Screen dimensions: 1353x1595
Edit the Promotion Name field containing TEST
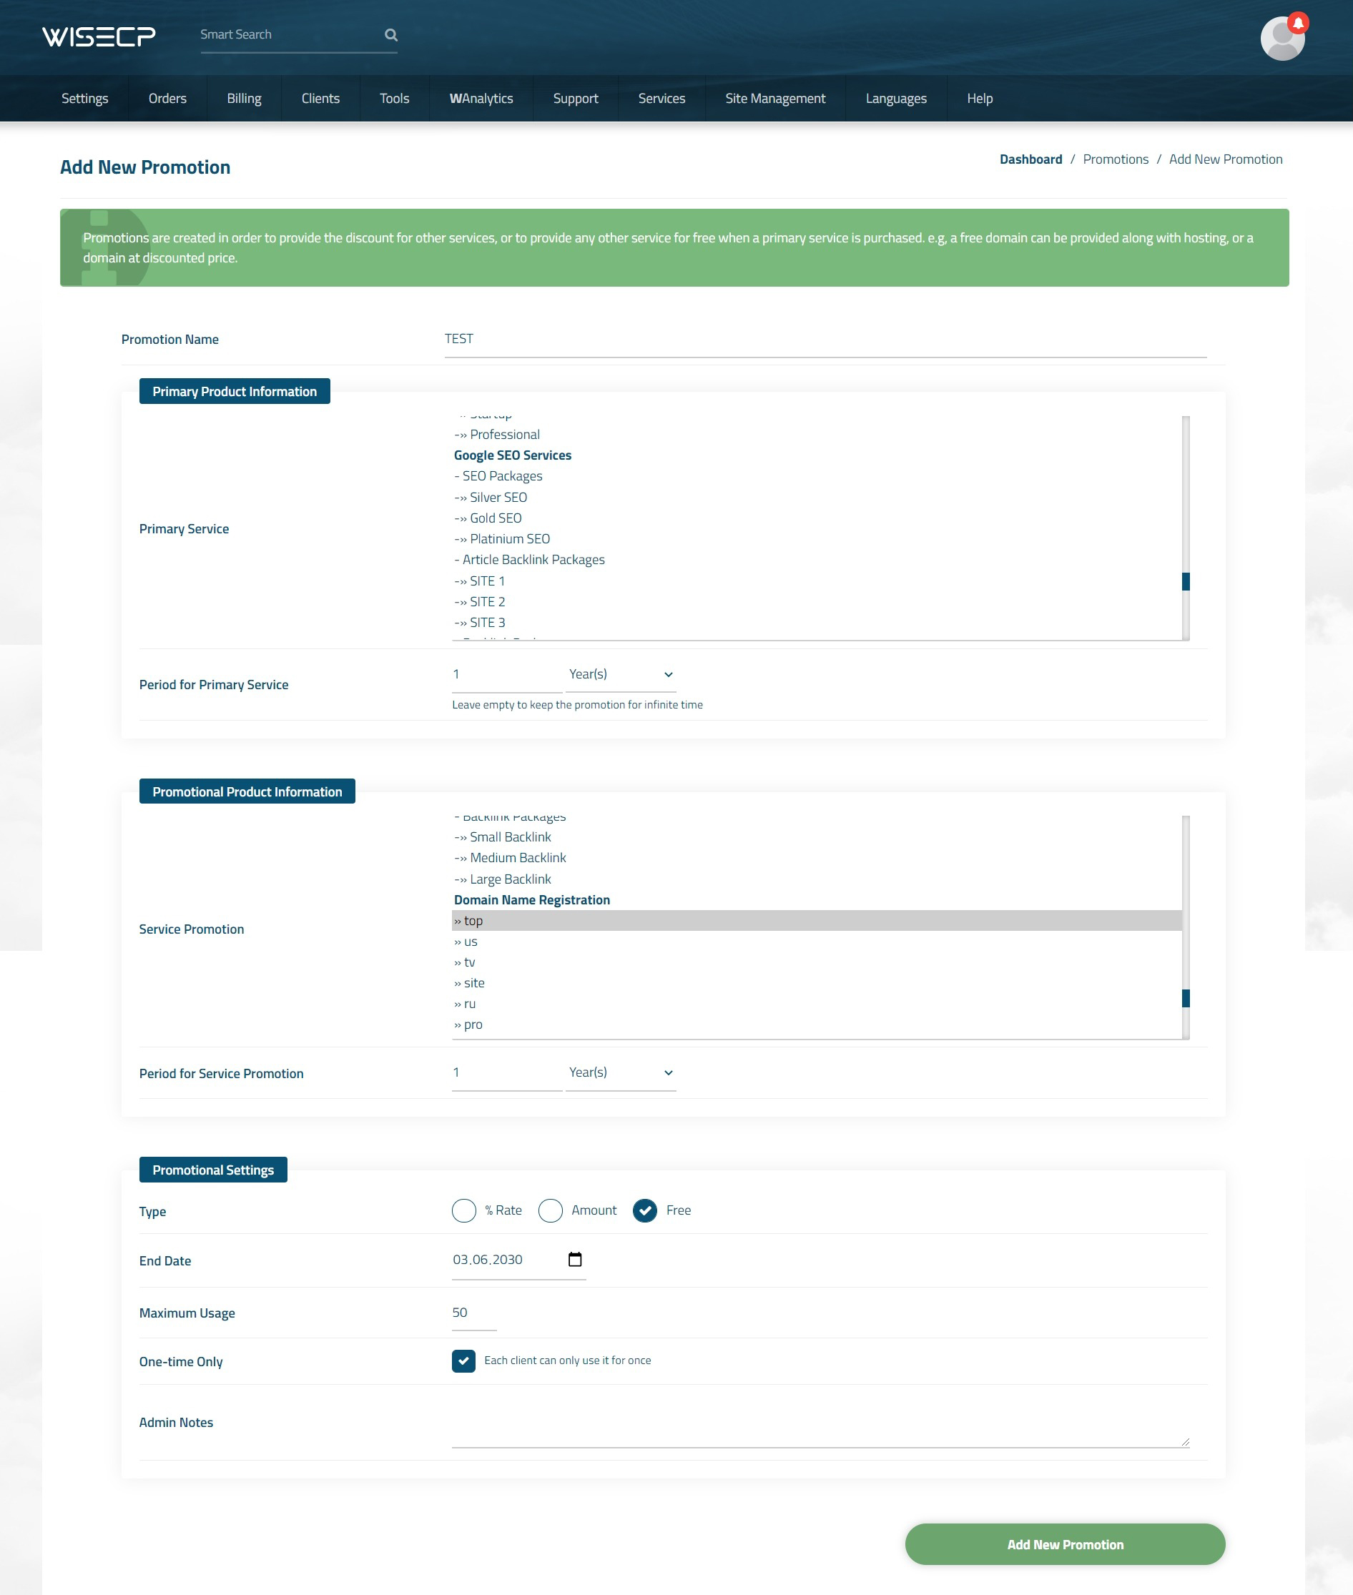[x=825, y=339]
